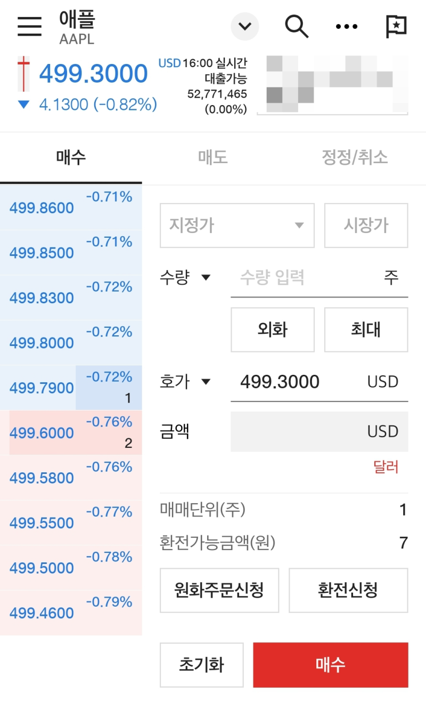Click the 원화주문신청 won order request button
The width and height of the screenshot is (426, 701).
click(x=219, y=590)
